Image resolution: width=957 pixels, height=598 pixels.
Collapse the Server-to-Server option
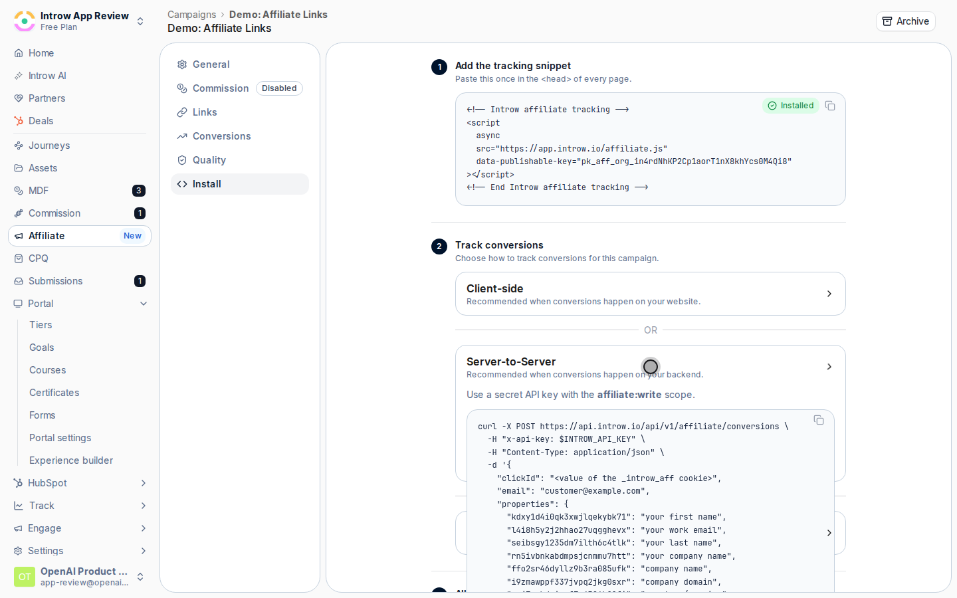point(829,367)
